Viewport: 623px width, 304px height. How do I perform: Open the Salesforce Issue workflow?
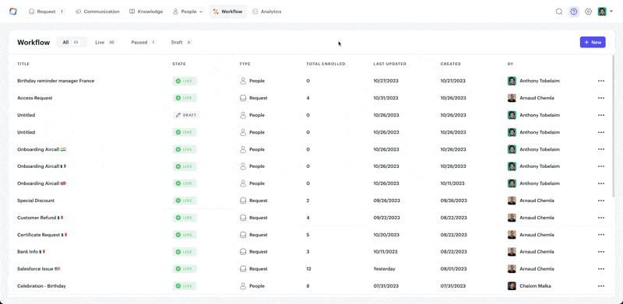coord(38,269)
